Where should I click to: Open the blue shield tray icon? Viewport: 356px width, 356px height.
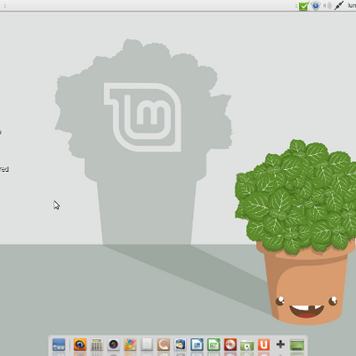click(x=316, y=5)
